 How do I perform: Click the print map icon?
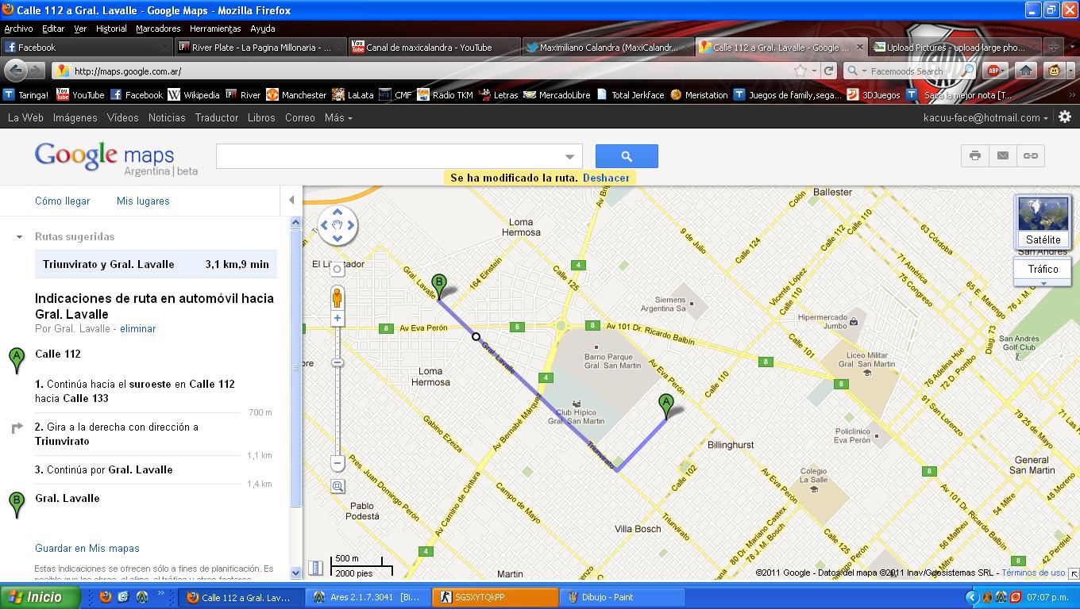pyautogui.click(x=975, y=155)
